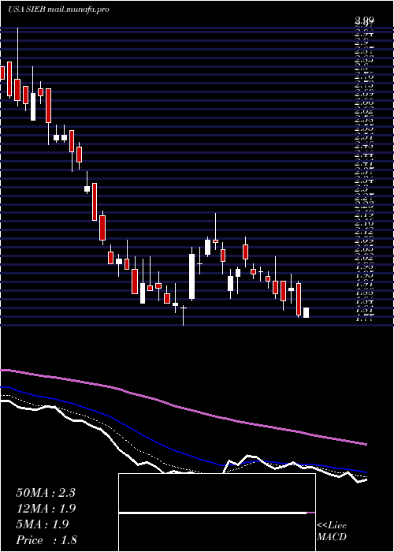The width and height of the screenshot is (394, 552).
Task: Click the white MACD histogram bar
Action: coord(213,513)
